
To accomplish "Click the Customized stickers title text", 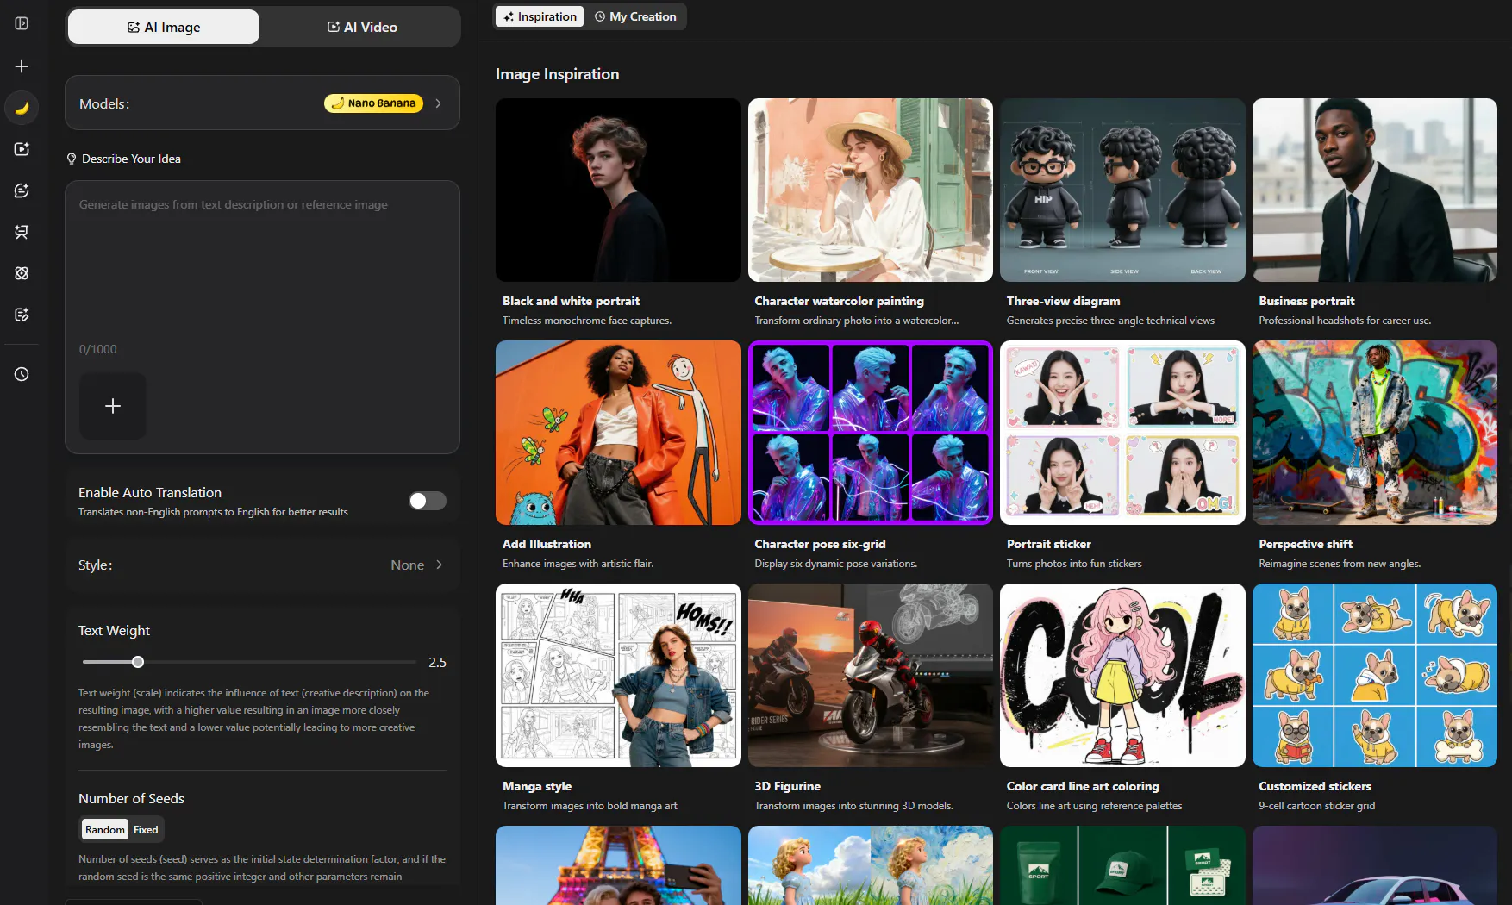I will pyautogui.click(x=1315, y=786).
